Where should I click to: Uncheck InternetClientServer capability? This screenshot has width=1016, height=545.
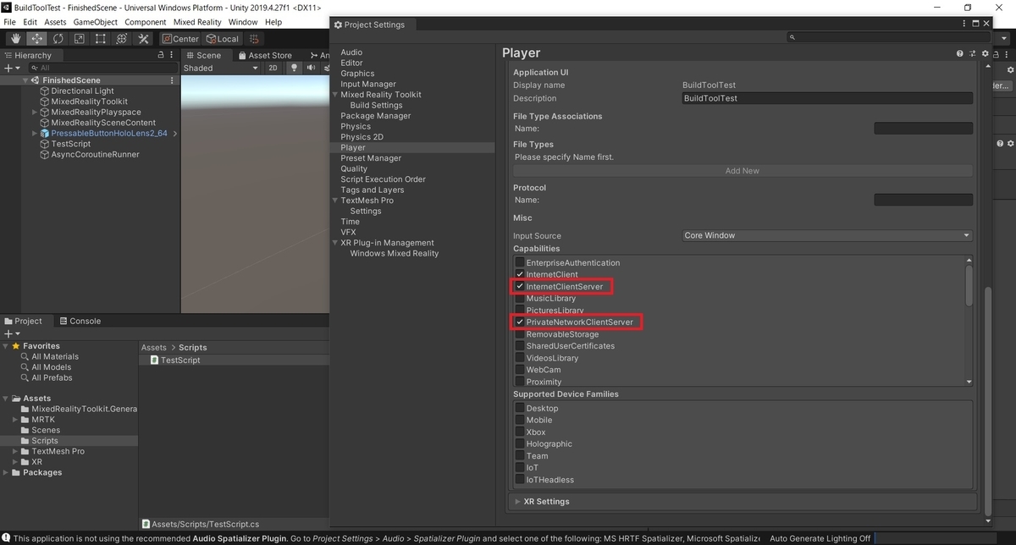[x=520, y=287]
